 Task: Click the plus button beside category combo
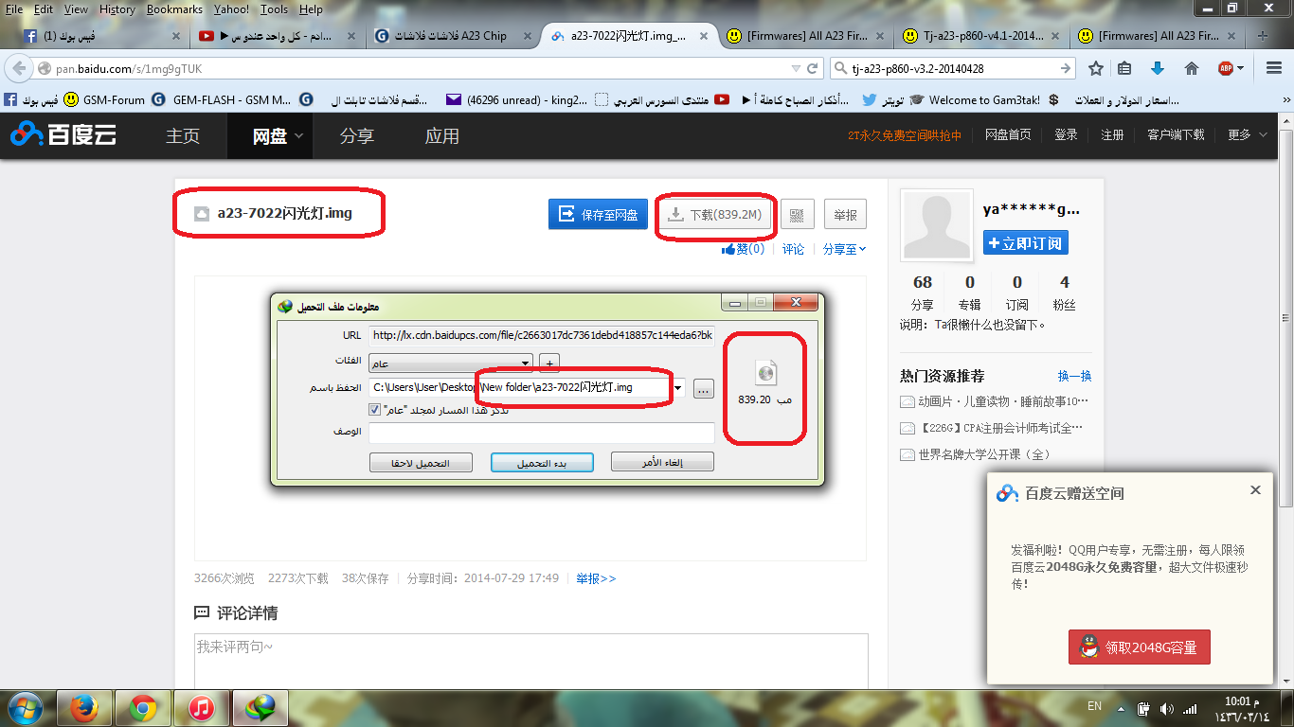(548, 363)
